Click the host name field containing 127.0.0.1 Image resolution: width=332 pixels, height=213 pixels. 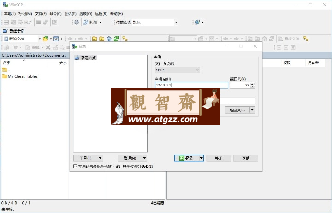(191, 85)
